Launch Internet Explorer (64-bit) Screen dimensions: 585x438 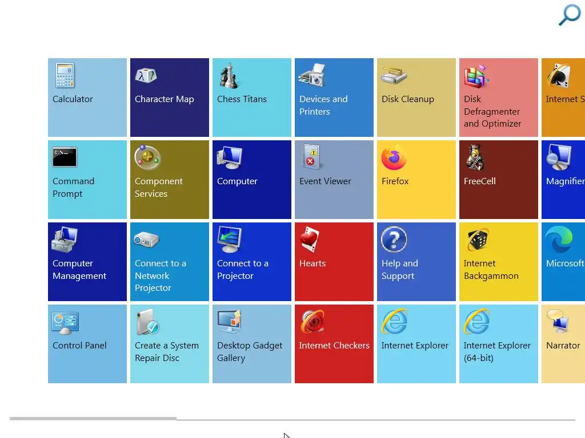(x=498, y=344)
